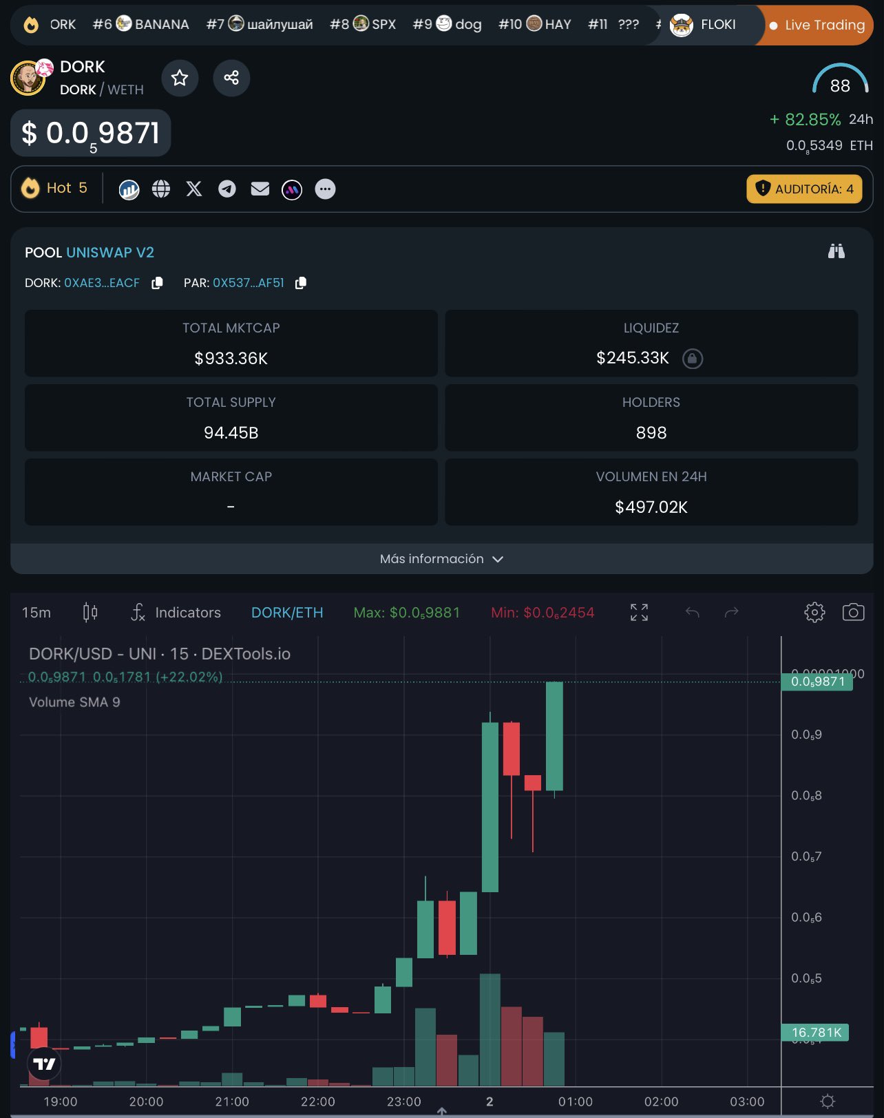The image size is (884, 1118).
Task: Open the FLOKI promoted token
Action: (704, 25)
